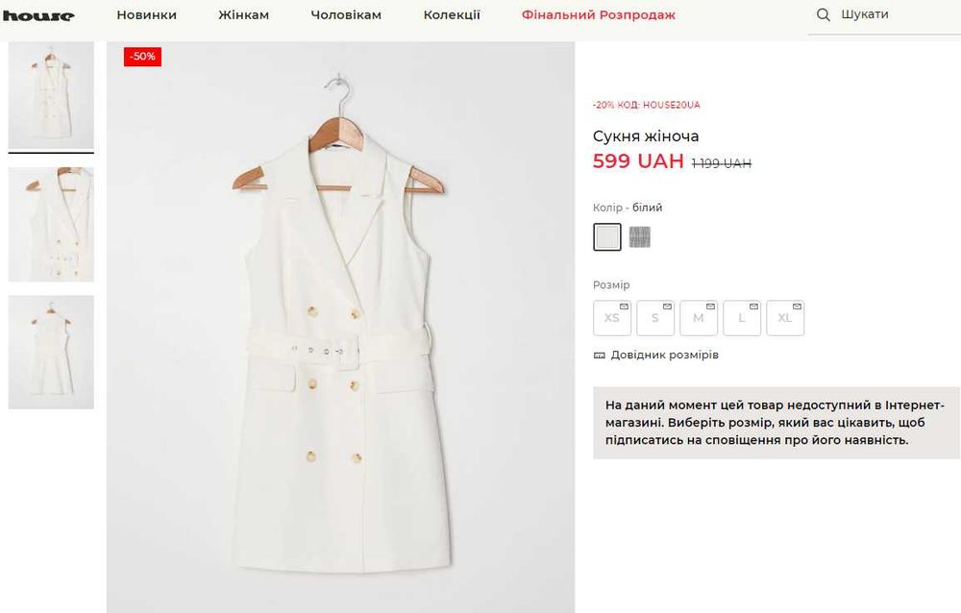Click the House logo
The height and width of the screenshot is (613, 961).
37,15
